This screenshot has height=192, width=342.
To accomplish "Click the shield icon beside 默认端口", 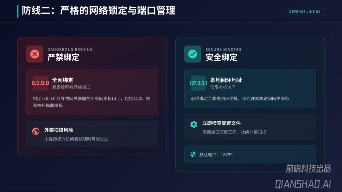I will tap(193, 154).
